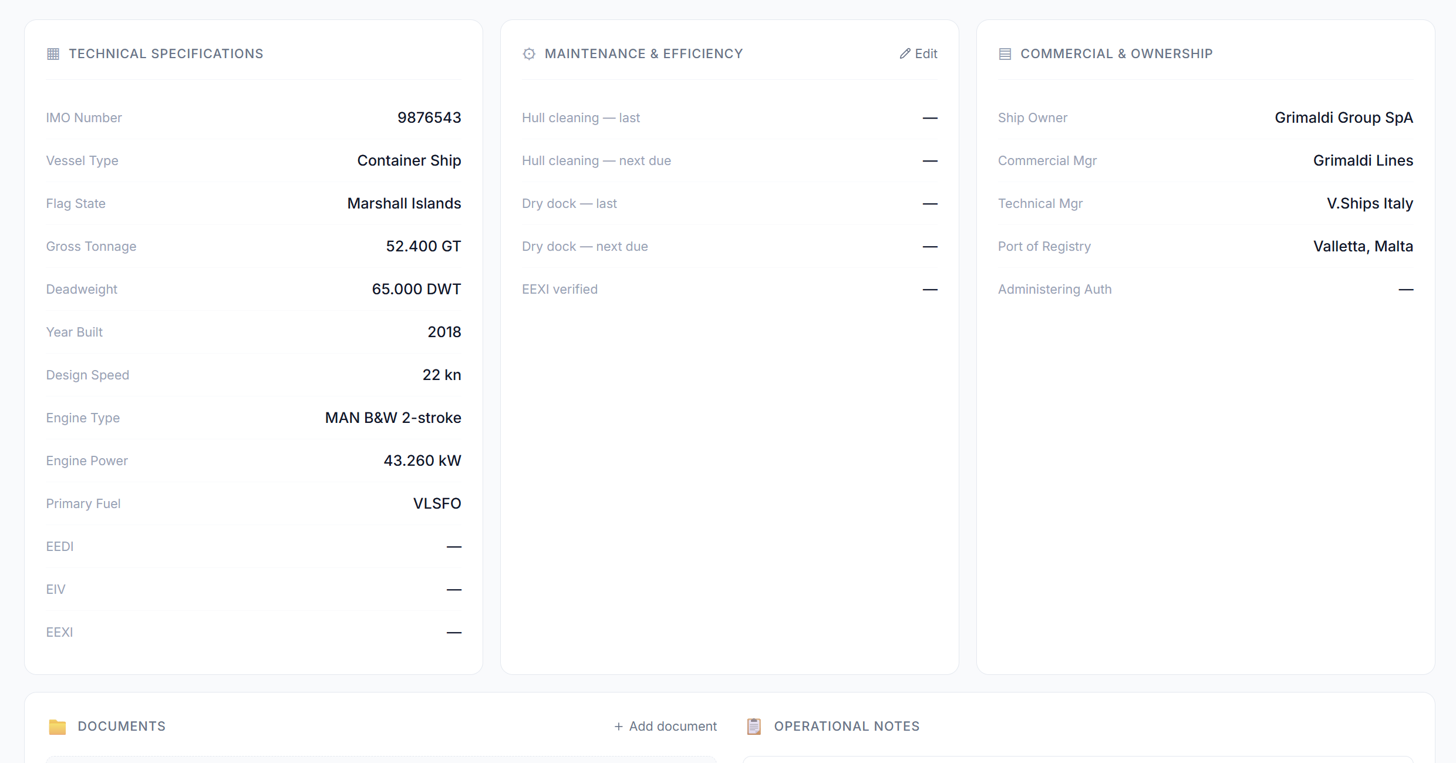Click the Commercial & Ownership heading
The width and height of the screenshot is (1456, 763).
tap(1117, 53)
